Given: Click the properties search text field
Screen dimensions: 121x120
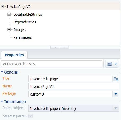Looking at the screenshot, I should [x=51, y=64].
